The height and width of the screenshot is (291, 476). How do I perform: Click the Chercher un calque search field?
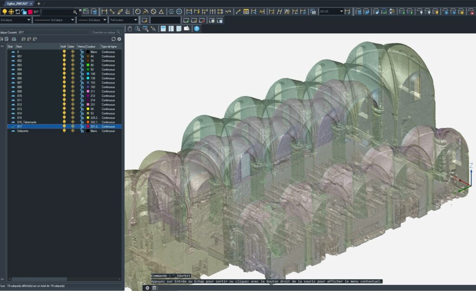106,32
